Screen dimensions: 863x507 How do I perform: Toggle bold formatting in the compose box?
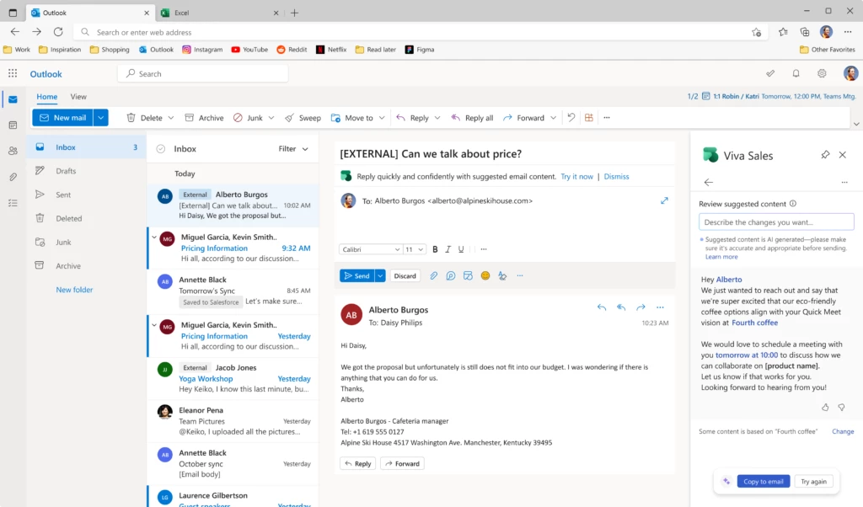435,248
